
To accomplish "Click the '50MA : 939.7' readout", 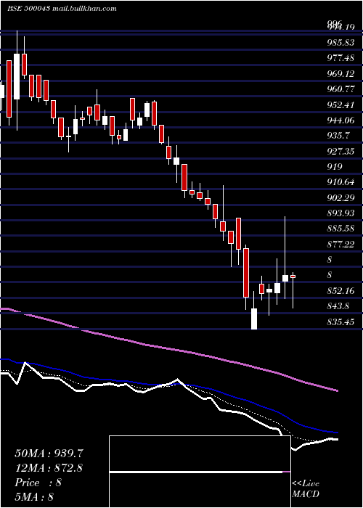I will pyautogui.click(x=48, y=454).
